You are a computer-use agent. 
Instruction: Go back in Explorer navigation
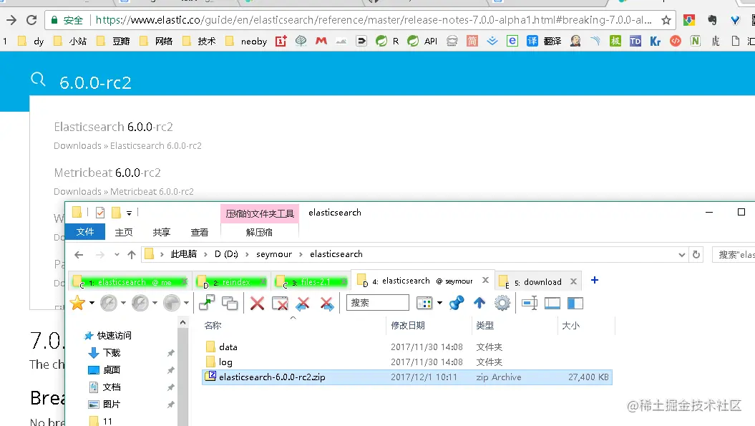click(79, 254)
